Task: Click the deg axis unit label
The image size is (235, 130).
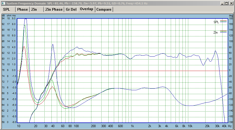Action: 231,16
